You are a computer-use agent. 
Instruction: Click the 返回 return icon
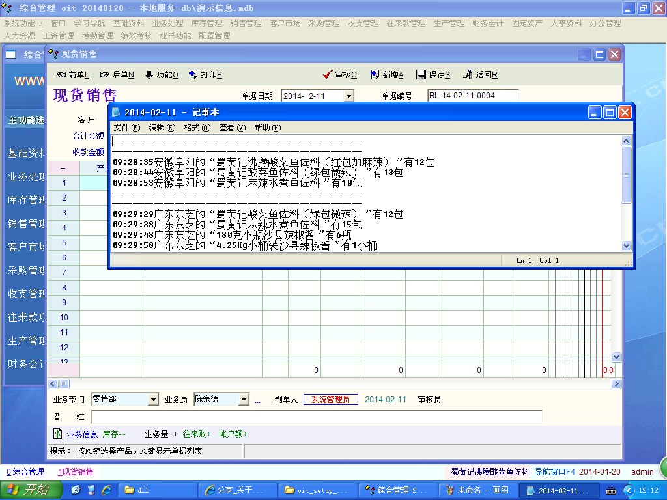(x=468, y=75)
